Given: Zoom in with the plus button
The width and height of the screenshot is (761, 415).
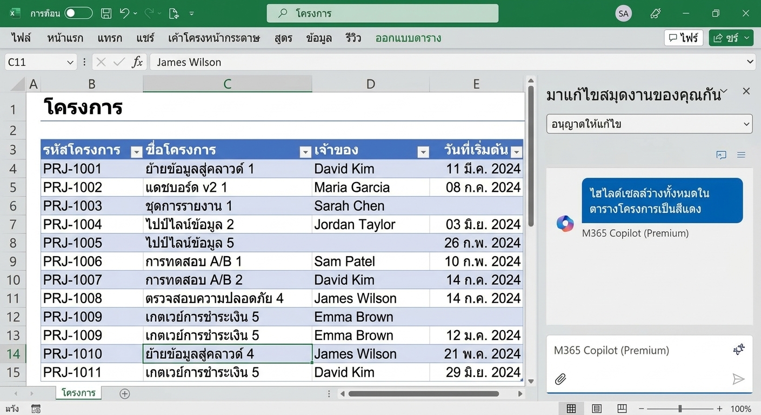Looking at the screenshot, I should 719,409.
